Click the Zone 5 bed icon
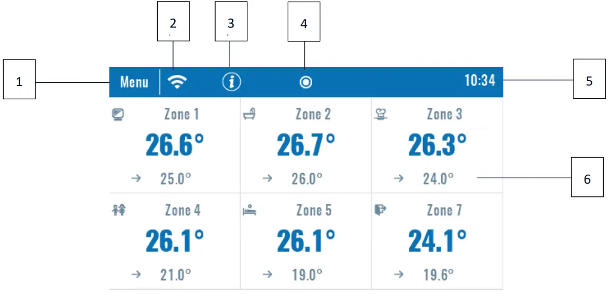609x294 pixels. [x=249, y=211]
